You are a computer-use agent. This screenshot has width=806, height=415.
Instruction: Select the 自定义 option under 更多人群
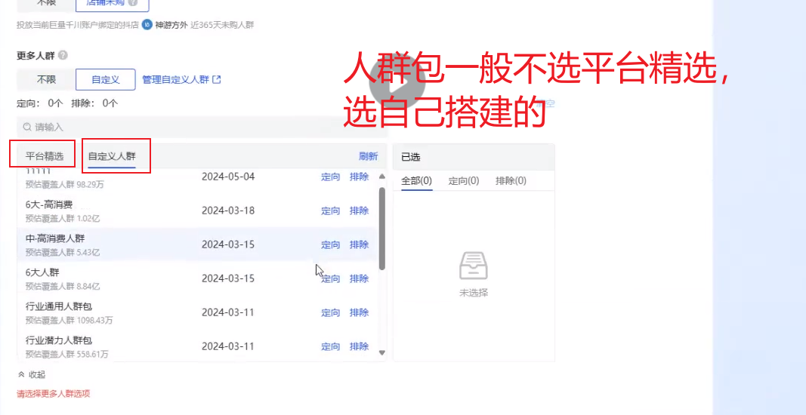[106, 79]
